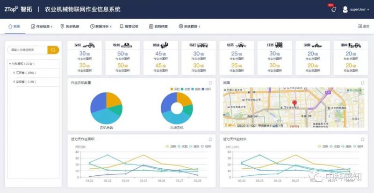Click the 打捆 baler icon
This screenshot has width=374, height=193.
(279, 45)
